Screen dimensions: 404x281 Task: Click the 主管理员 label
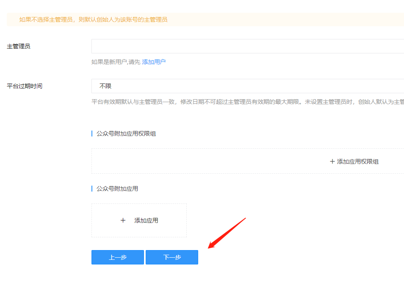click(x=19, y=46)
